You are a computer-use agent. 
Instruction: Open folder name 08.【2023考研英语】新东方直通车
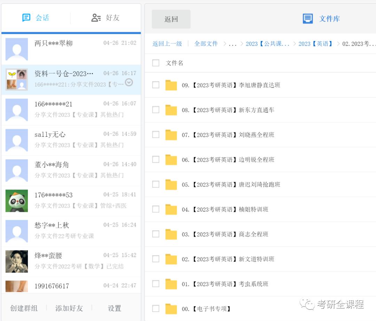pos(228,110)
